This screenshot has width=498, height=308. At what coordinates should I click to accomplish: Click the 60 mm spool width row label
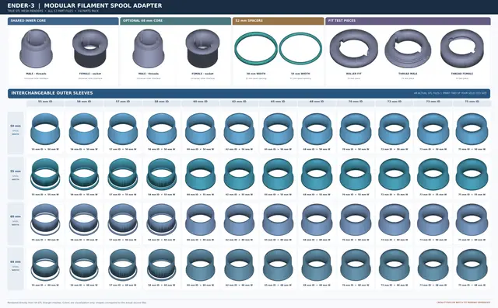point(16,223)
